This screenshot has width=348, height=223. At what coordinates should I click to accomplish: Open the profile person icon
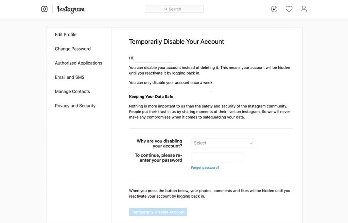304,9
